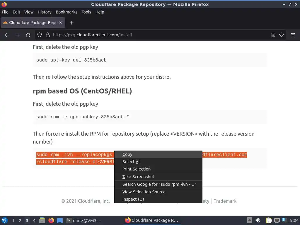Click the sudo apt-key del 835b8acb command

click(71, 60)
